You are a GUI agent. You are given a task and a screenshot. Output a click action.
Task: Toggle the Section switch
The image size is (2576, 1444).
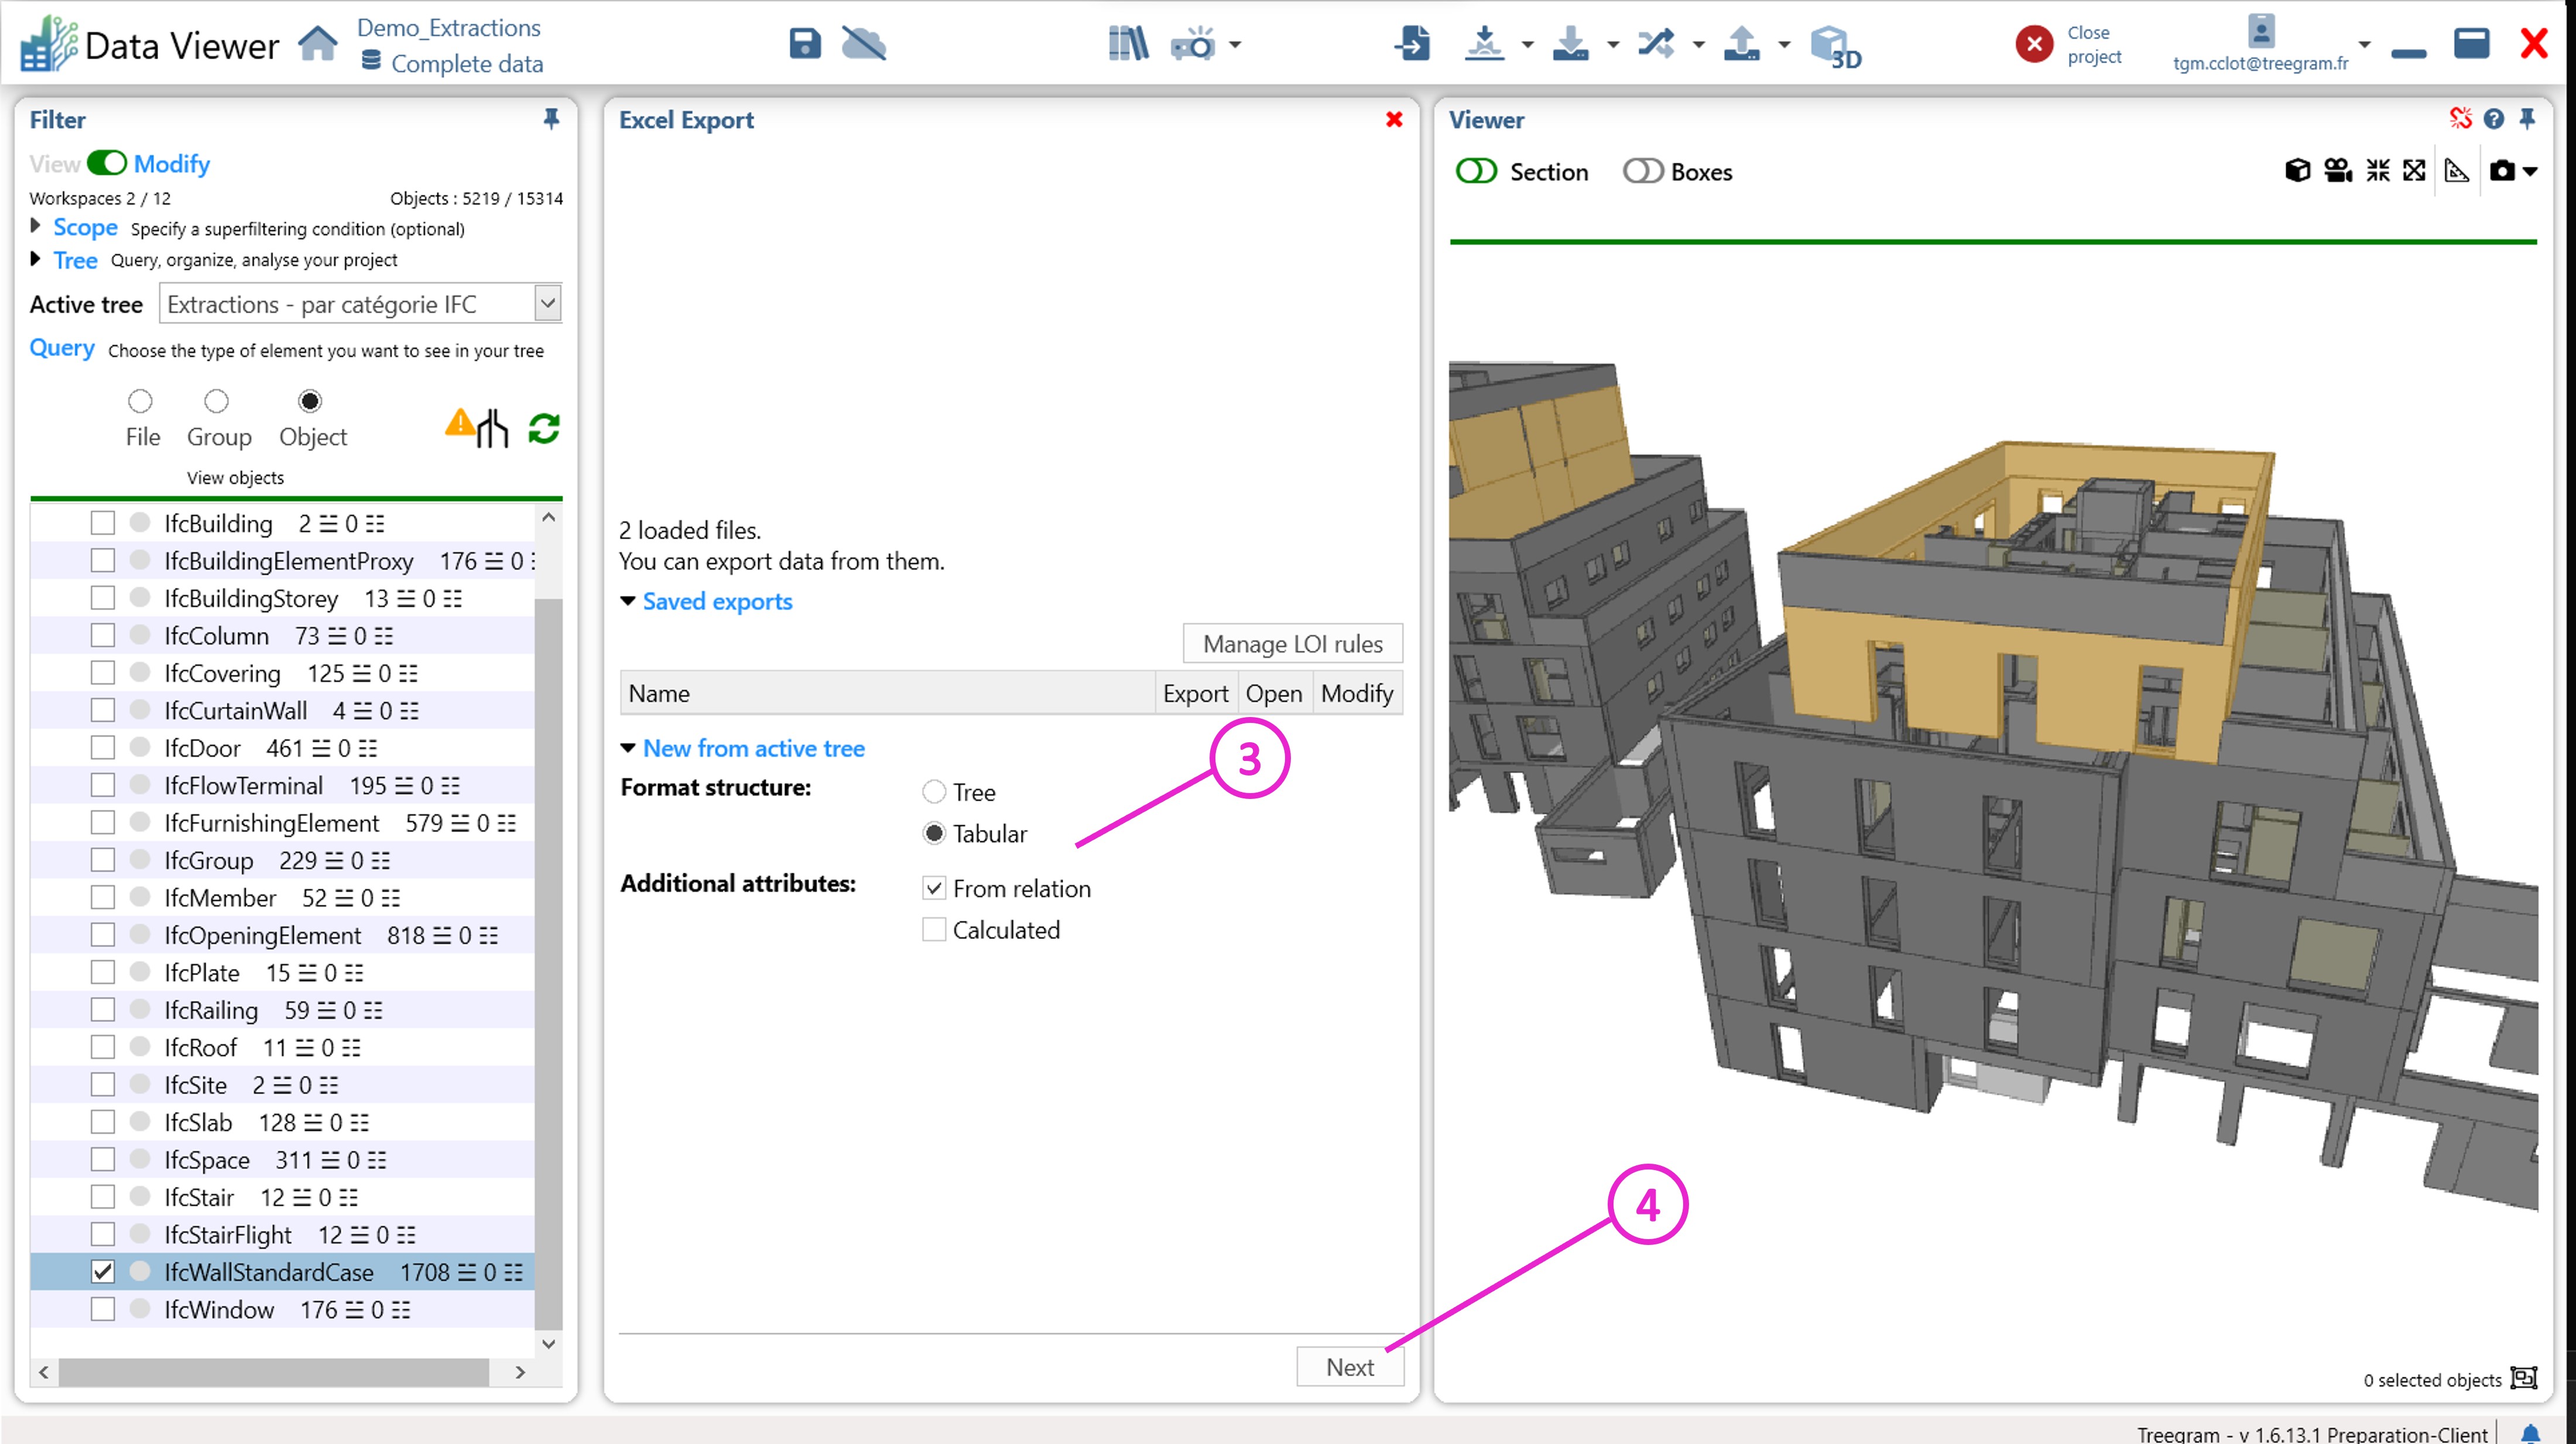[1476, 172]
